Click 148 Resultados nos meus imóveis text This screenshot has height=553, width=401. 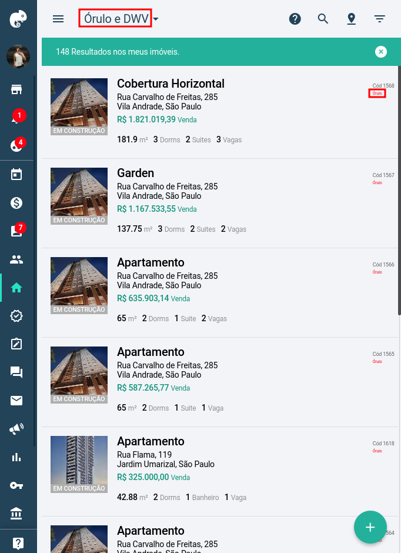tap(118, 52)
